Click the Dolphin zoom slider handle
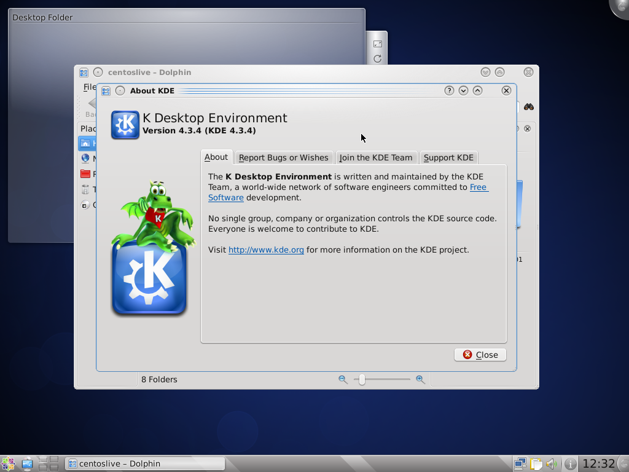Viewport: 629px width, 472px height. [x=362, y=379]
